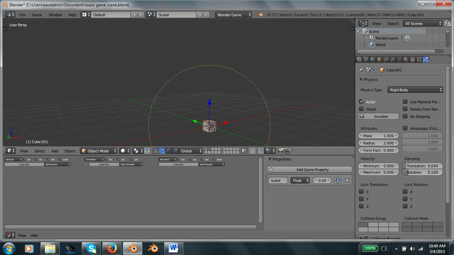Screen dimensions: 454x255
Task: Open the World properties tab icon
Action: tap(373, 59)
